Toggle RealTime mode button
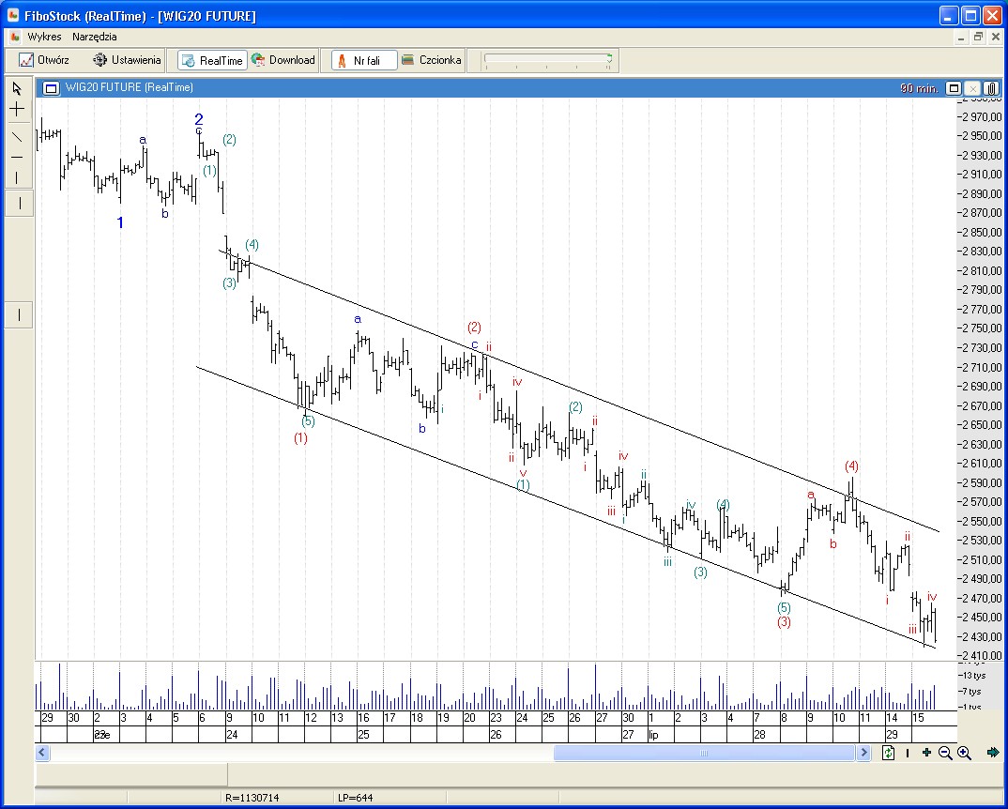The width and height of the screenshot is (1008, 809). tap(211, 60)
